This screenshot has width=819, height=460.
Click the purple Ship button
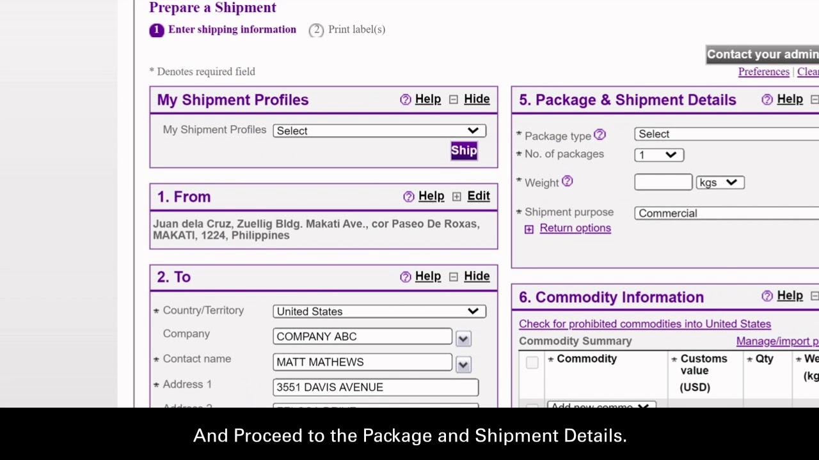click(x=464, y=151)
